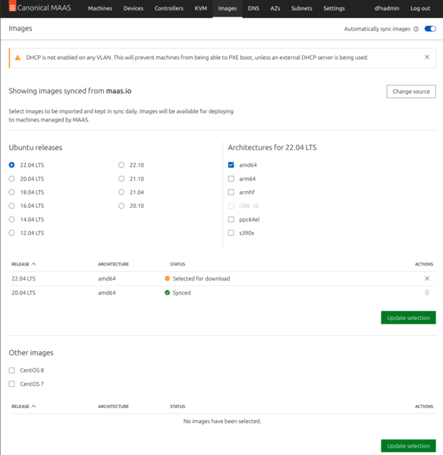Sort Ubuntu images table by Release
The height and width of the screenshot is (455, 443).
point(24,264)
